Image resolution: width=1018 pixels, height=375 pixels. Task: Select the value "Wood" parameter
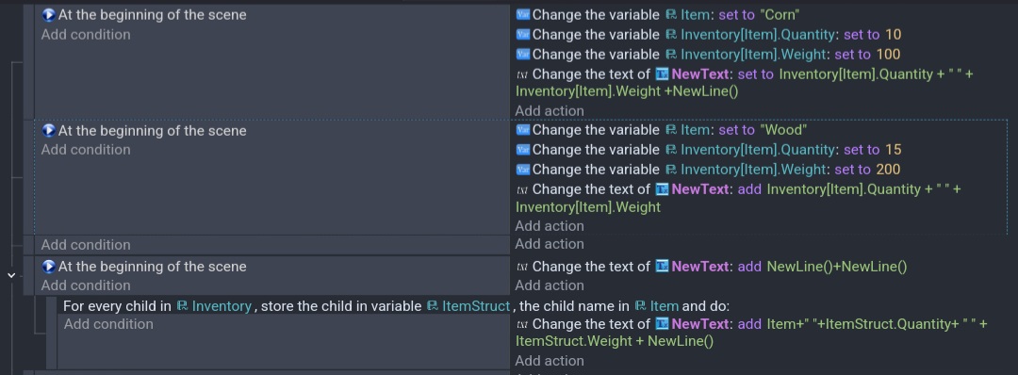783,130
